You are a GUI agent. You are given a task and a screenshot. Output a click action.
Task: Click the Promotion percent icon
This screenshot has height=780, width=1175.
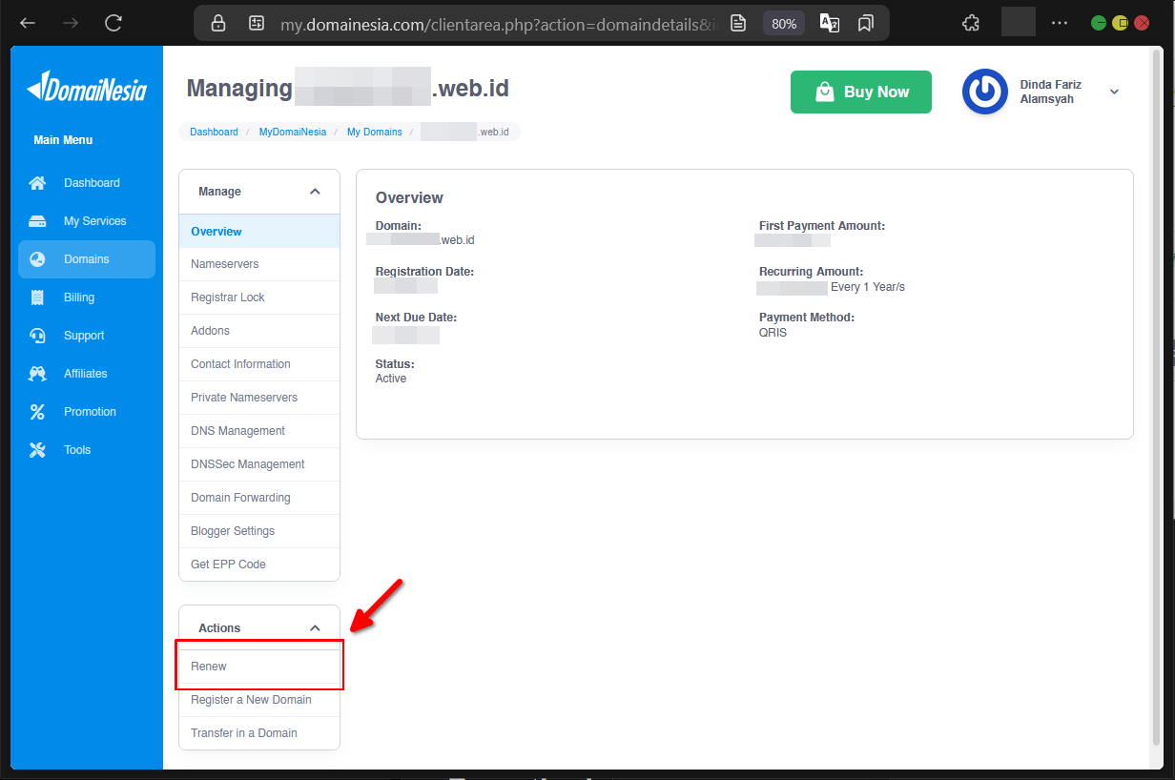(37, 412)
